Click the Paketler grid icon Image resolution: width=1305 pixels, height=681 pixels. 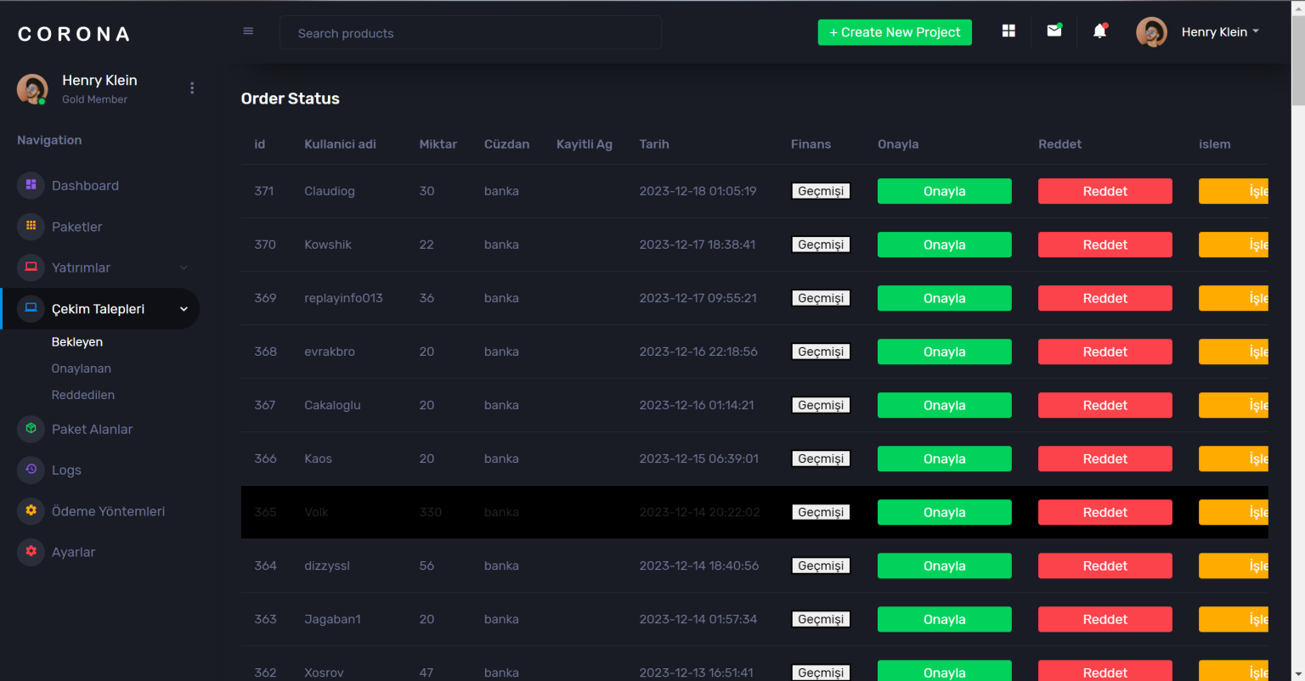pos(31,226)
